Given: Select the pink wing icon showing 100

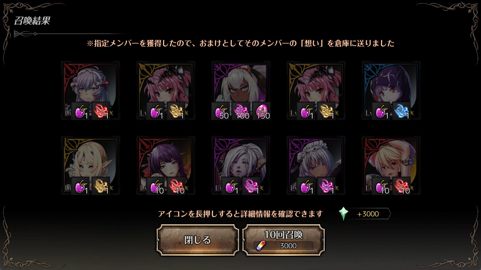Looking at the screenshot, I should 240,111.
